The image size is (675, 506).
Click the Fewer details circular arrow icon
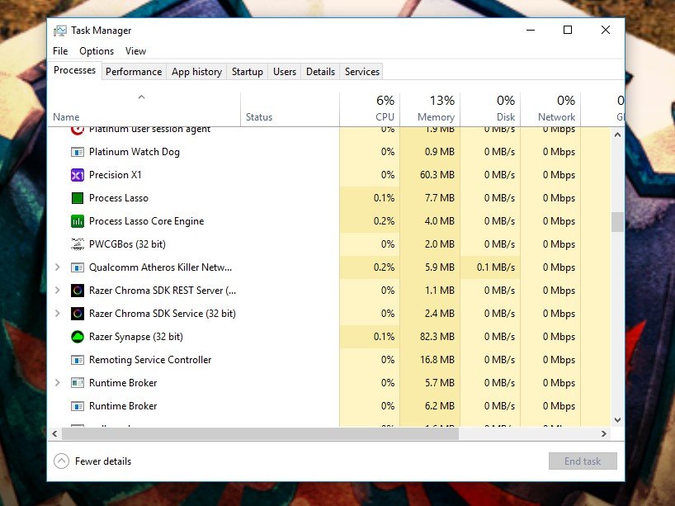62,461
